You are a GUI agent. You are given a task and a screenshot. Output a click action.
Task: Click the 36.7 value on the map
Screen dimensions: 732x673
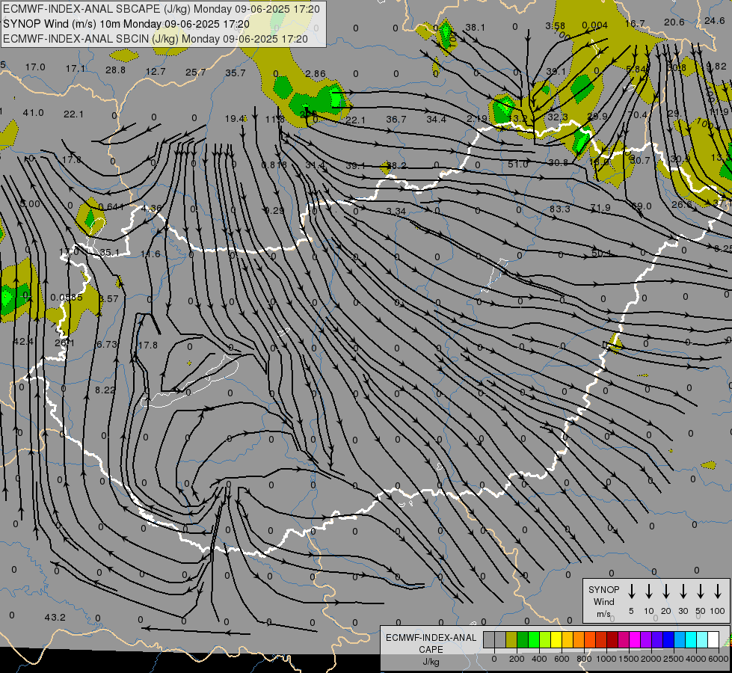click(x=396, y=119)
